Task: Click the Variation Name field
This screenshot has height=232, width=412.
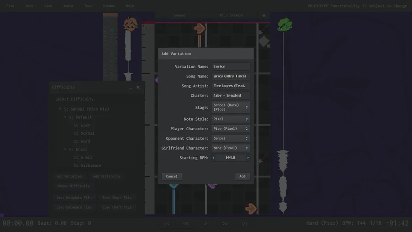Action: [x=230, y=66]
